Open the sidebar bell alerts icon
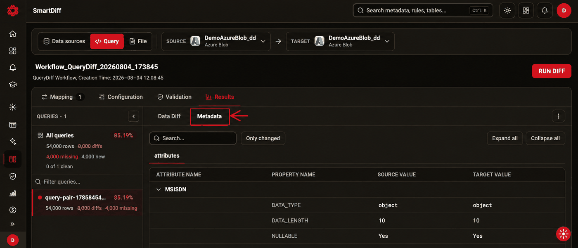Viewport: 578px width, 248px height. [x=13, y=68]
